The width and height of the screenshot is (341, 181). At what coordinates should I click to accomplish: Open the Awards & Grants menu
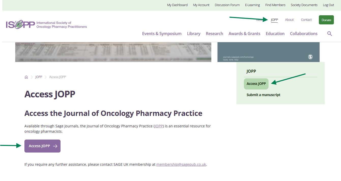[244, 34]
